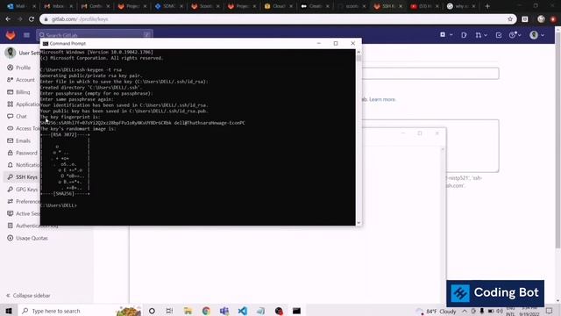Collapse the GitLab sidebar
This screenshot has height=316, width=561.
click(28, 296)
